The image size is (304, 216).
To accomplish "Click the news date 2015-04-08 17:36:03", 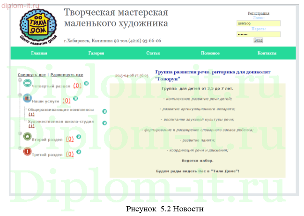I will coord(132,75).
